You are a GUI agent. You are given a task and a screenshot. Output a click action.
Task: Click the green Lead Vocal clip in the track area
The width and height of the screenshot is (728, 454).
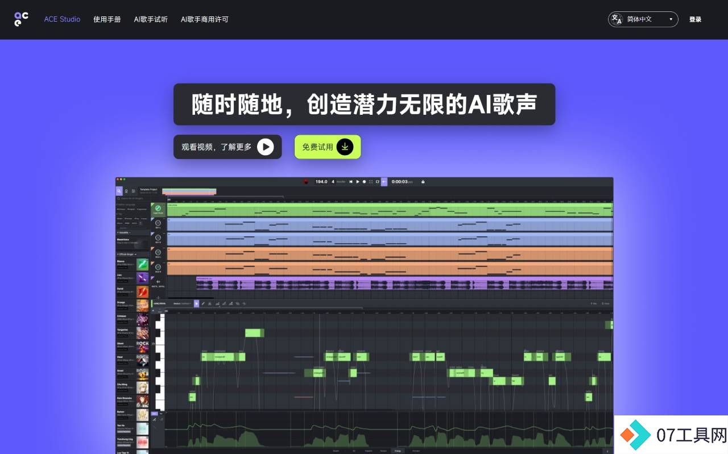coord(390,210)
